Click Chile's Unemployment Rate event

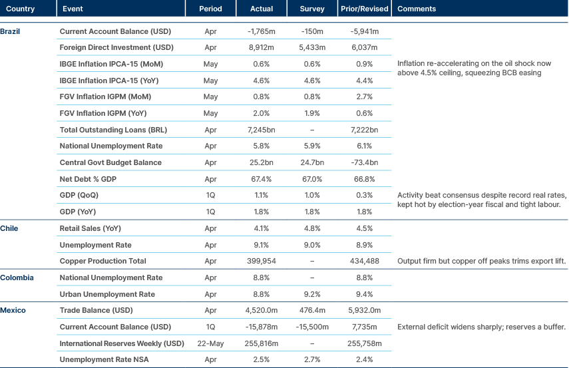tap(95, 245)
